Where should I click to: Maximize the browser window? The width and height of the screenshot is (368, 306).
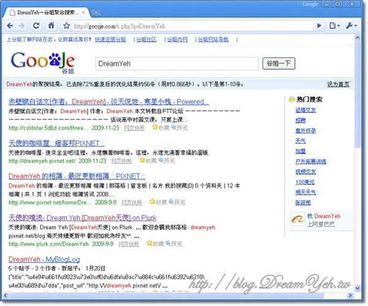(337, 4)
